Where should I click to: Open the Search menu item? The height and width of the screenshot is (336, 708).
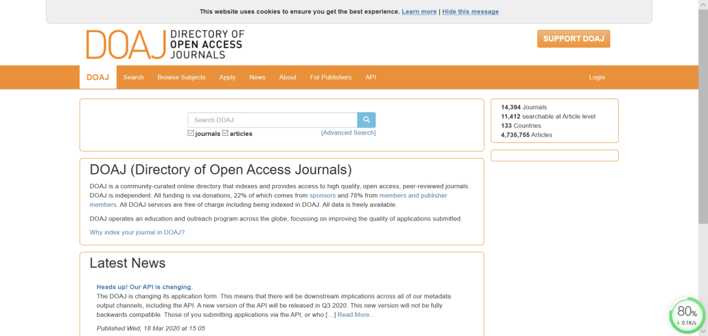(x=133, y=77)
